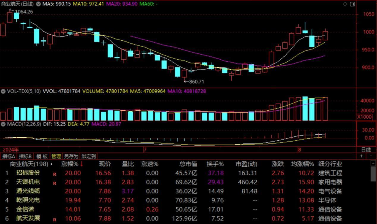Click the red sort arrow next to 涨幅%
Screen dimensions: 377x224
pyautogui.click(x=82, y=164)
